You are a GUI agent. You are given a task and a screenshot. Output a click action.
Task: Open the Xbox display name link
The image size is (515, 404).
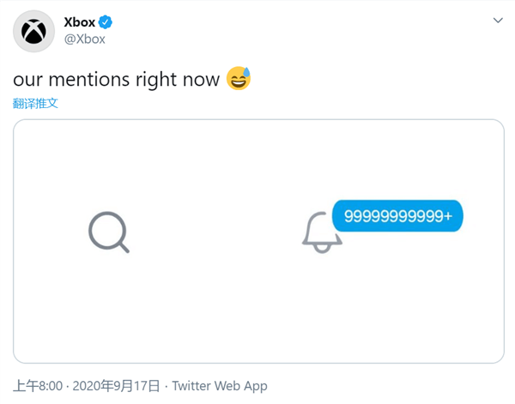coord(80,22)
